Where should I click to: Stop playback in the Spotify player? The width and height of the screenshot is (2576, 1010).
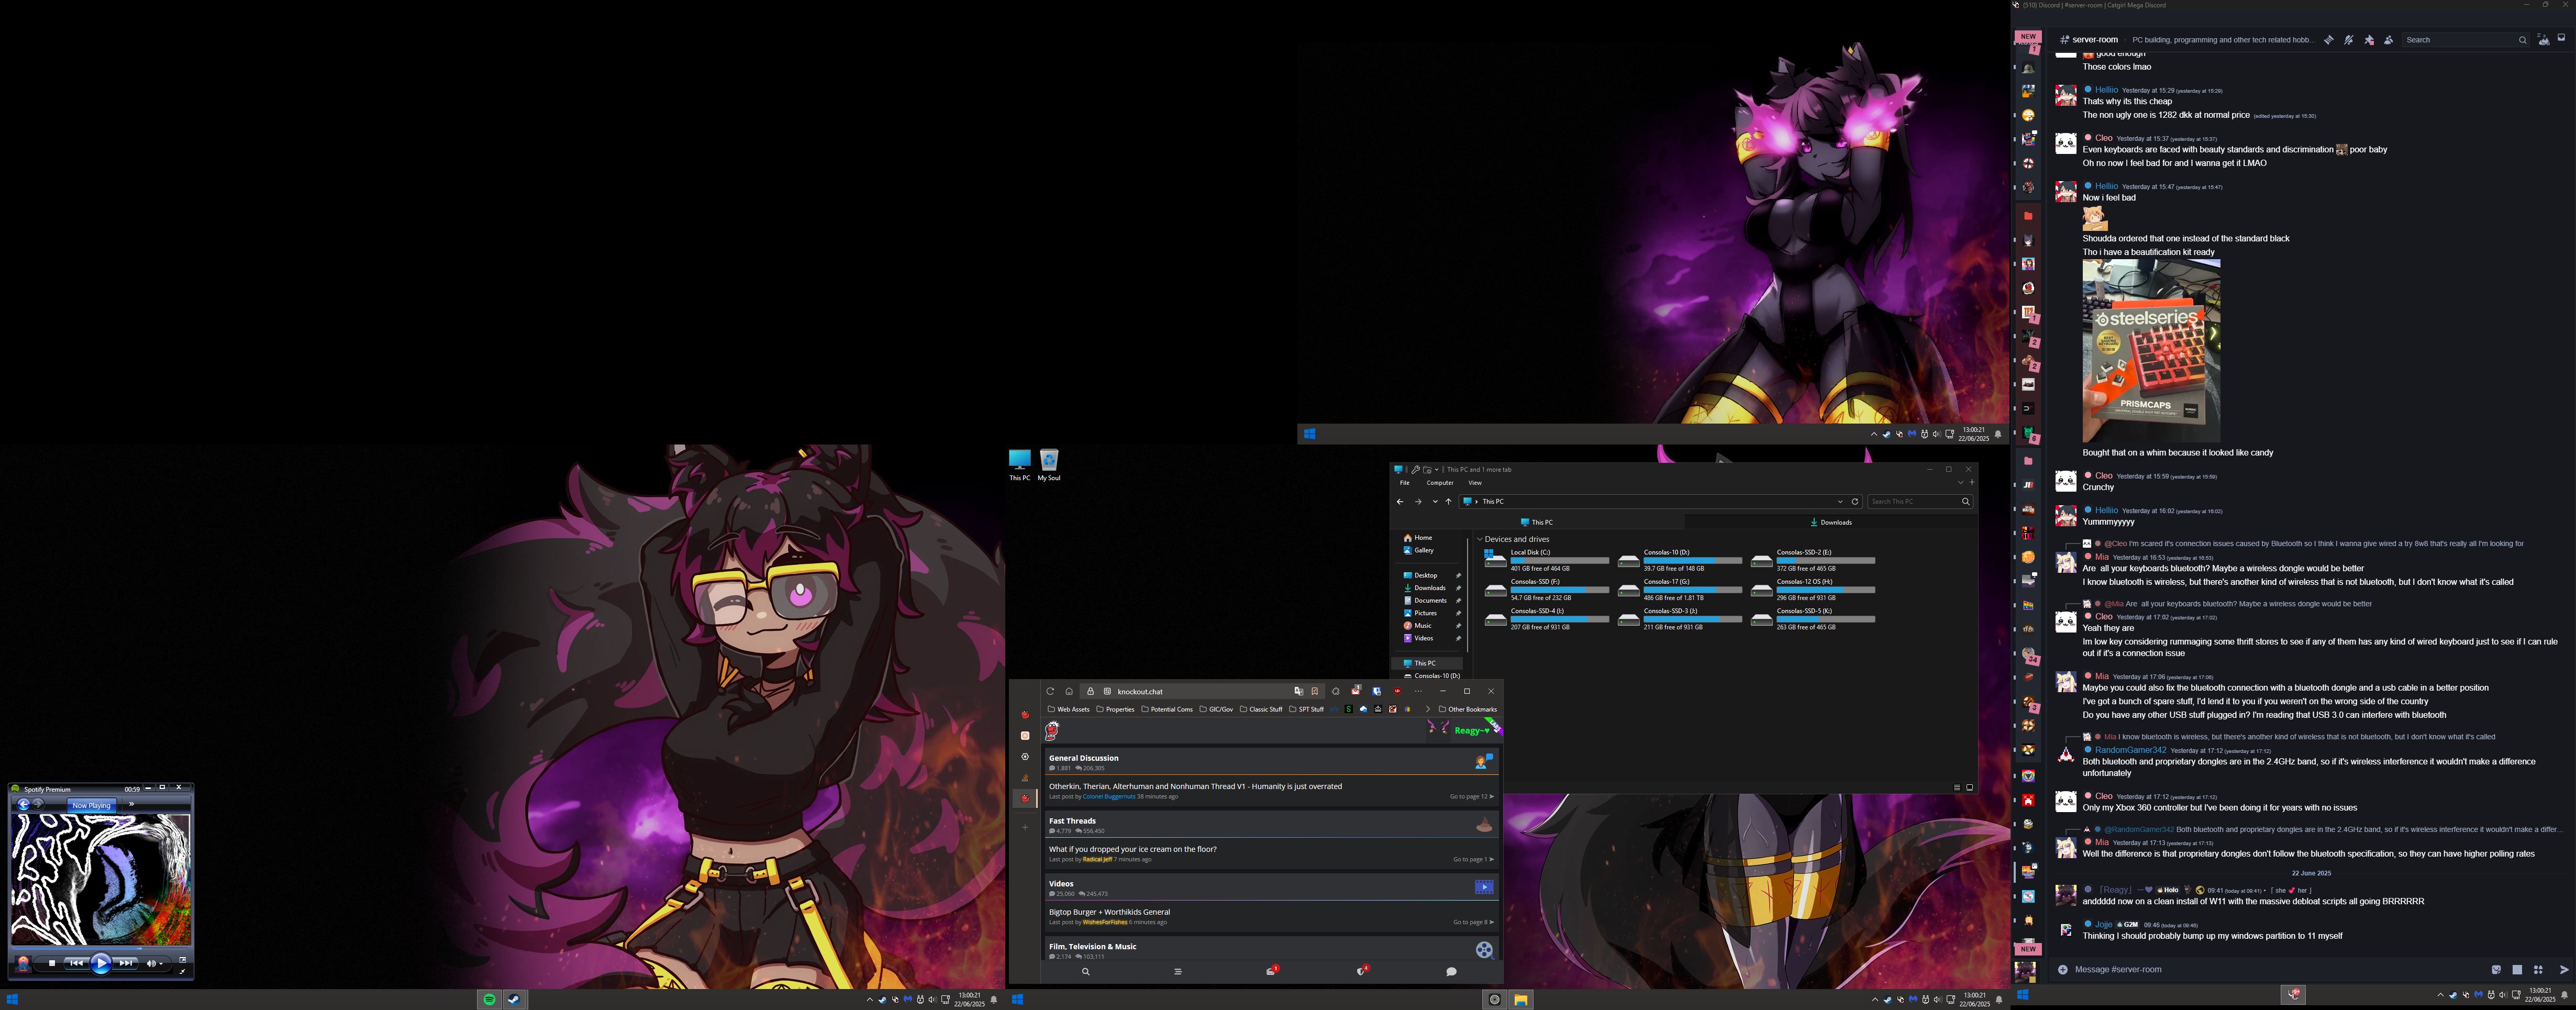point(52,963)
